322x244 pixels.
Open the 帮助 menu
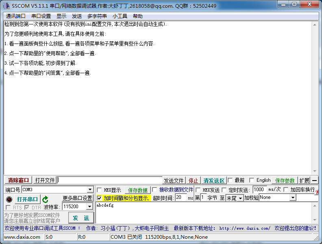pos(138,16)
